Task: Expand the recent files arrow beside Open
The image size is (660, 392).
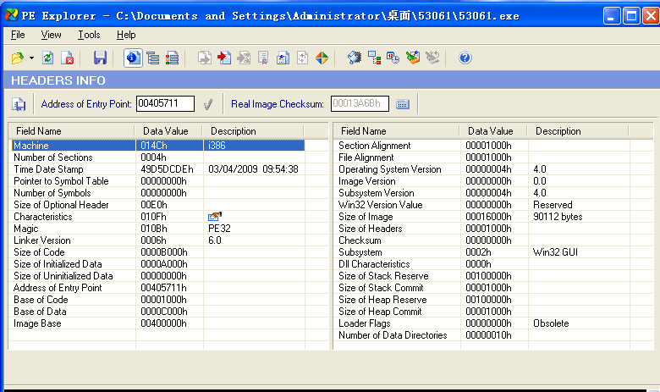Action: 31,58
